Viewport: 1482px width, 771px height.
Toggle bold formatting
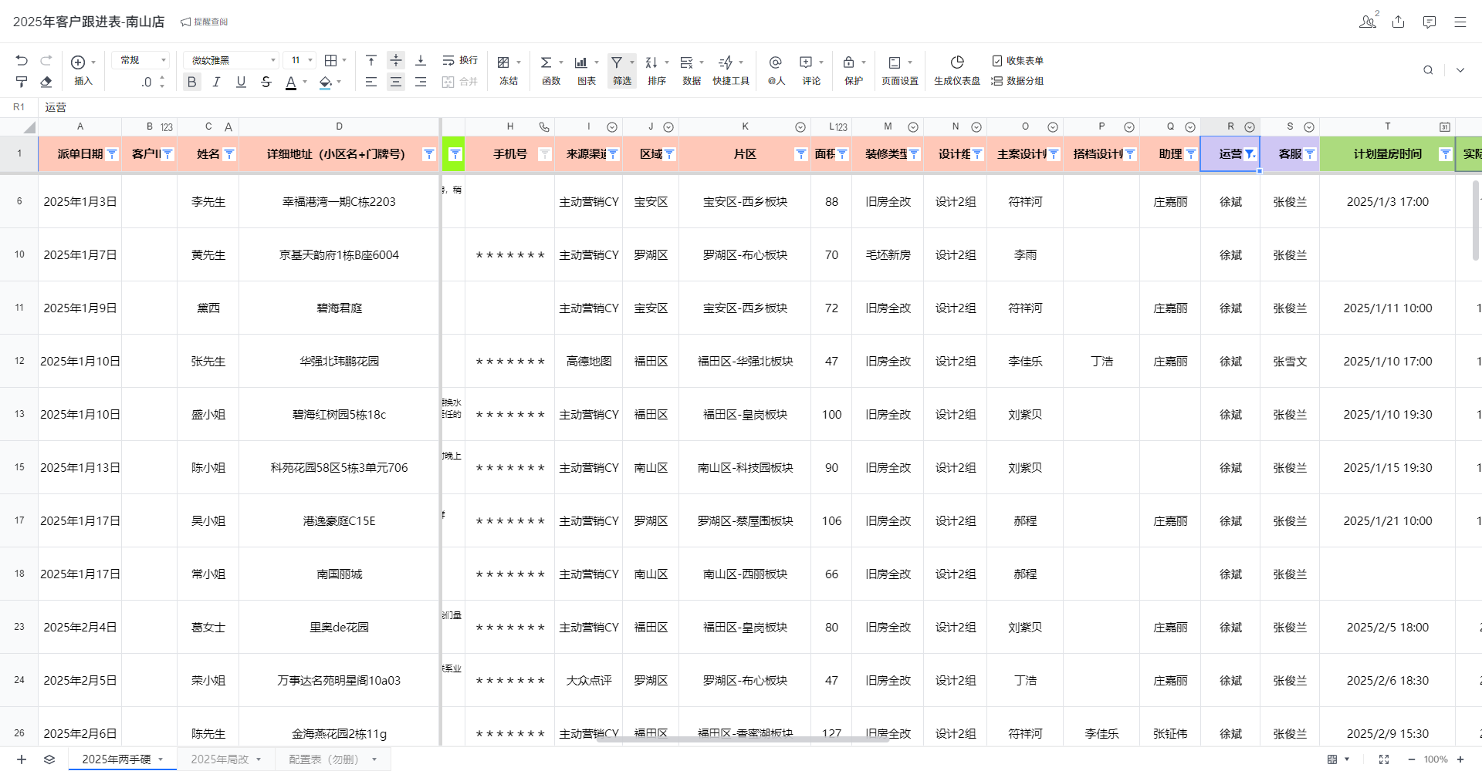click(x=192, y=82)
